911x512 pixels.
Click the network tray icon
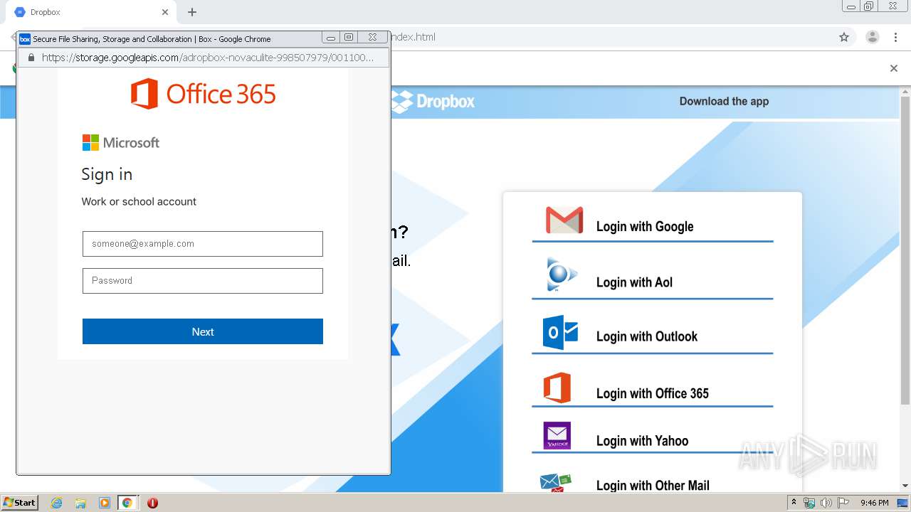[809, 503]
